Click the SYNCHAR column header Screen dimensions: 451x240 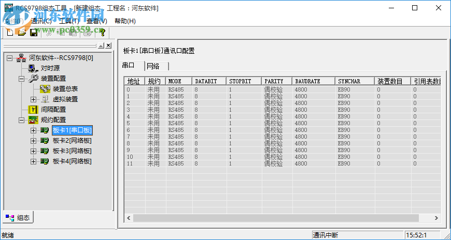[x=355, y=81]
